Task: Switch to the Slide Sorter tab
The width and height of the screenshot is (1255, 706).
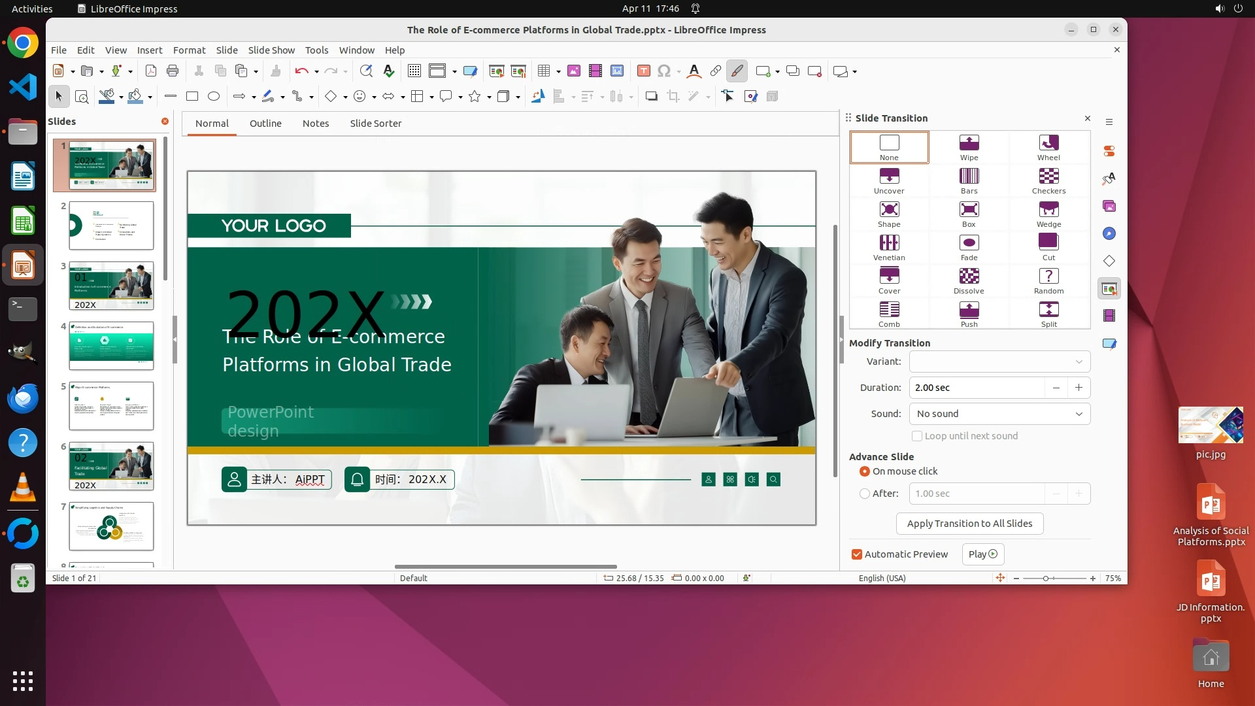Action: [375, 124]
